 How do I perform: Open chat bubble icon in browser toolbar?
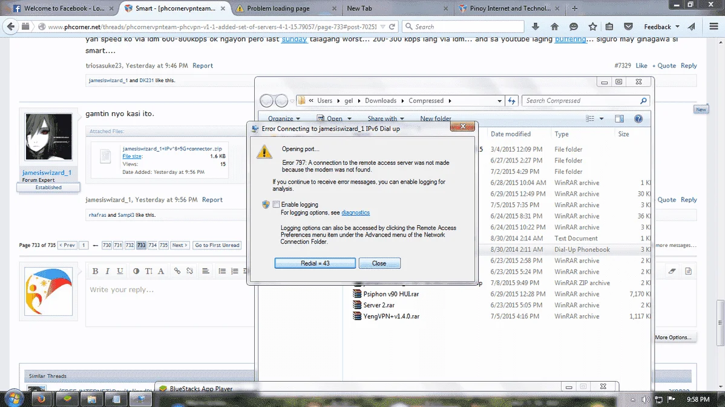coord(574,27)
